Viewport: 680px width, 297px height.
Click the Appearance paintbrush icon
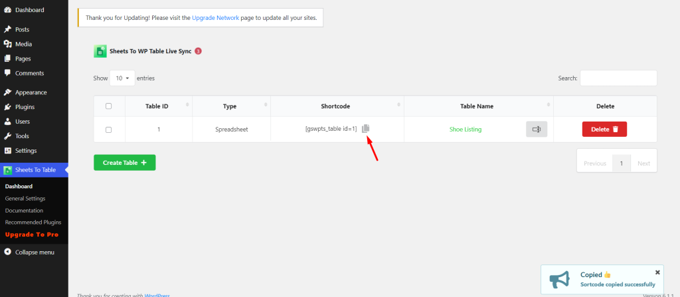click(x=7, y=92)
